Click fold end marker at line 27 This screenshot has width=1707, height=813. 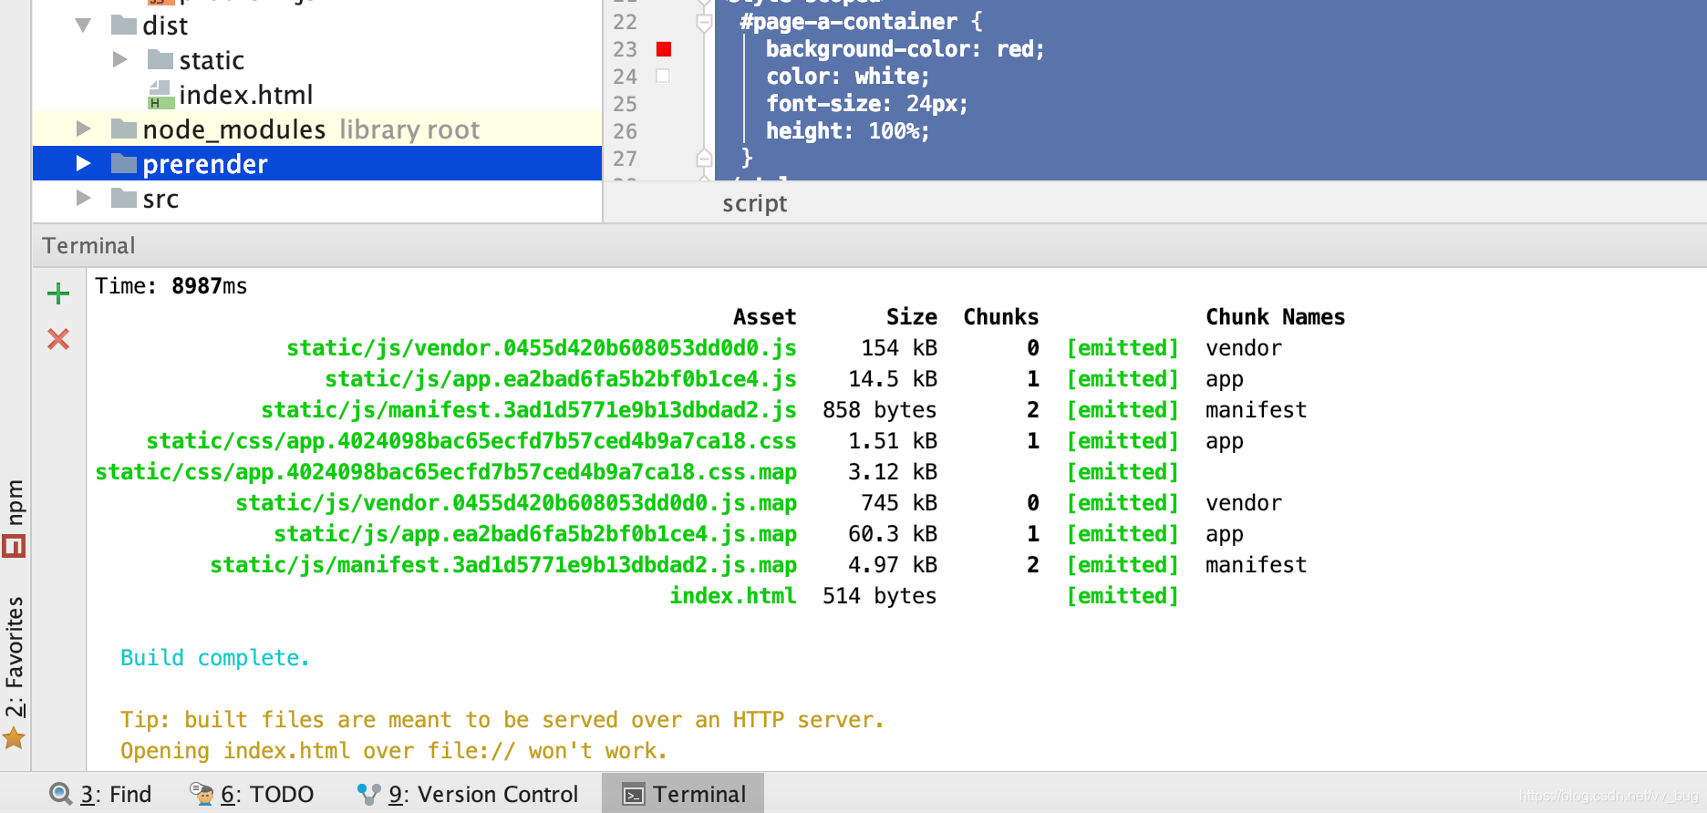point(704,158)
